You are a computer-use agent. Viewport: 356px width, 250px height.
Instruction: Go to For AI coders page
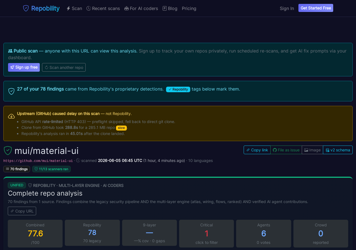coord(141,8)
